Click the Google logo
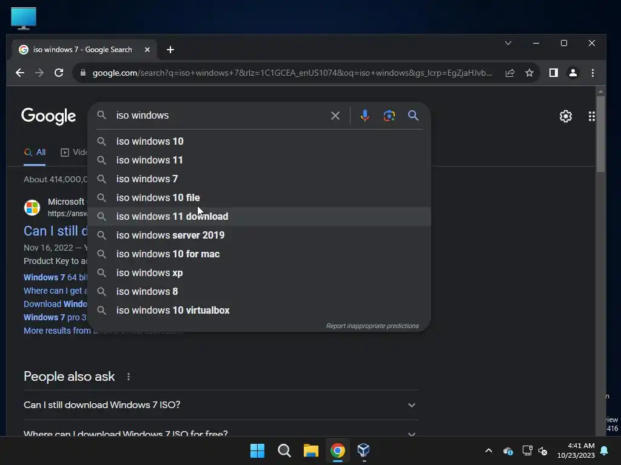 pyautogui.click(x=49, y=116)
